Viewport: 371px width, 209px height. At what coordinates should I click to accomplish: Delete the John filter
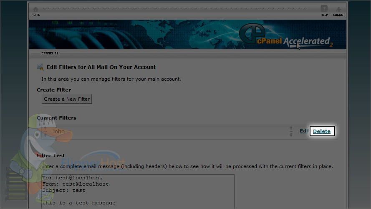[322, 131]
